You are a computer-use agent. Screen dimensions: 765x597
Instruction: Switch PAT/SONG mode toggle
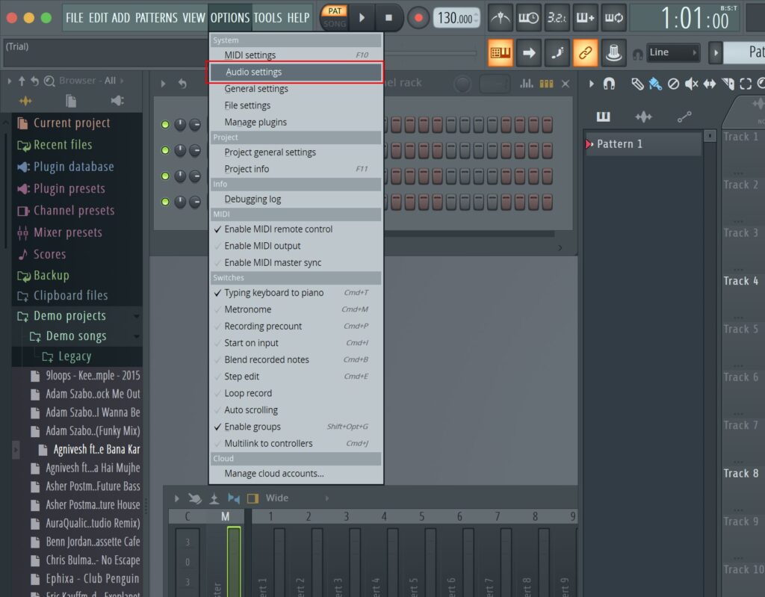coord(335,17)
